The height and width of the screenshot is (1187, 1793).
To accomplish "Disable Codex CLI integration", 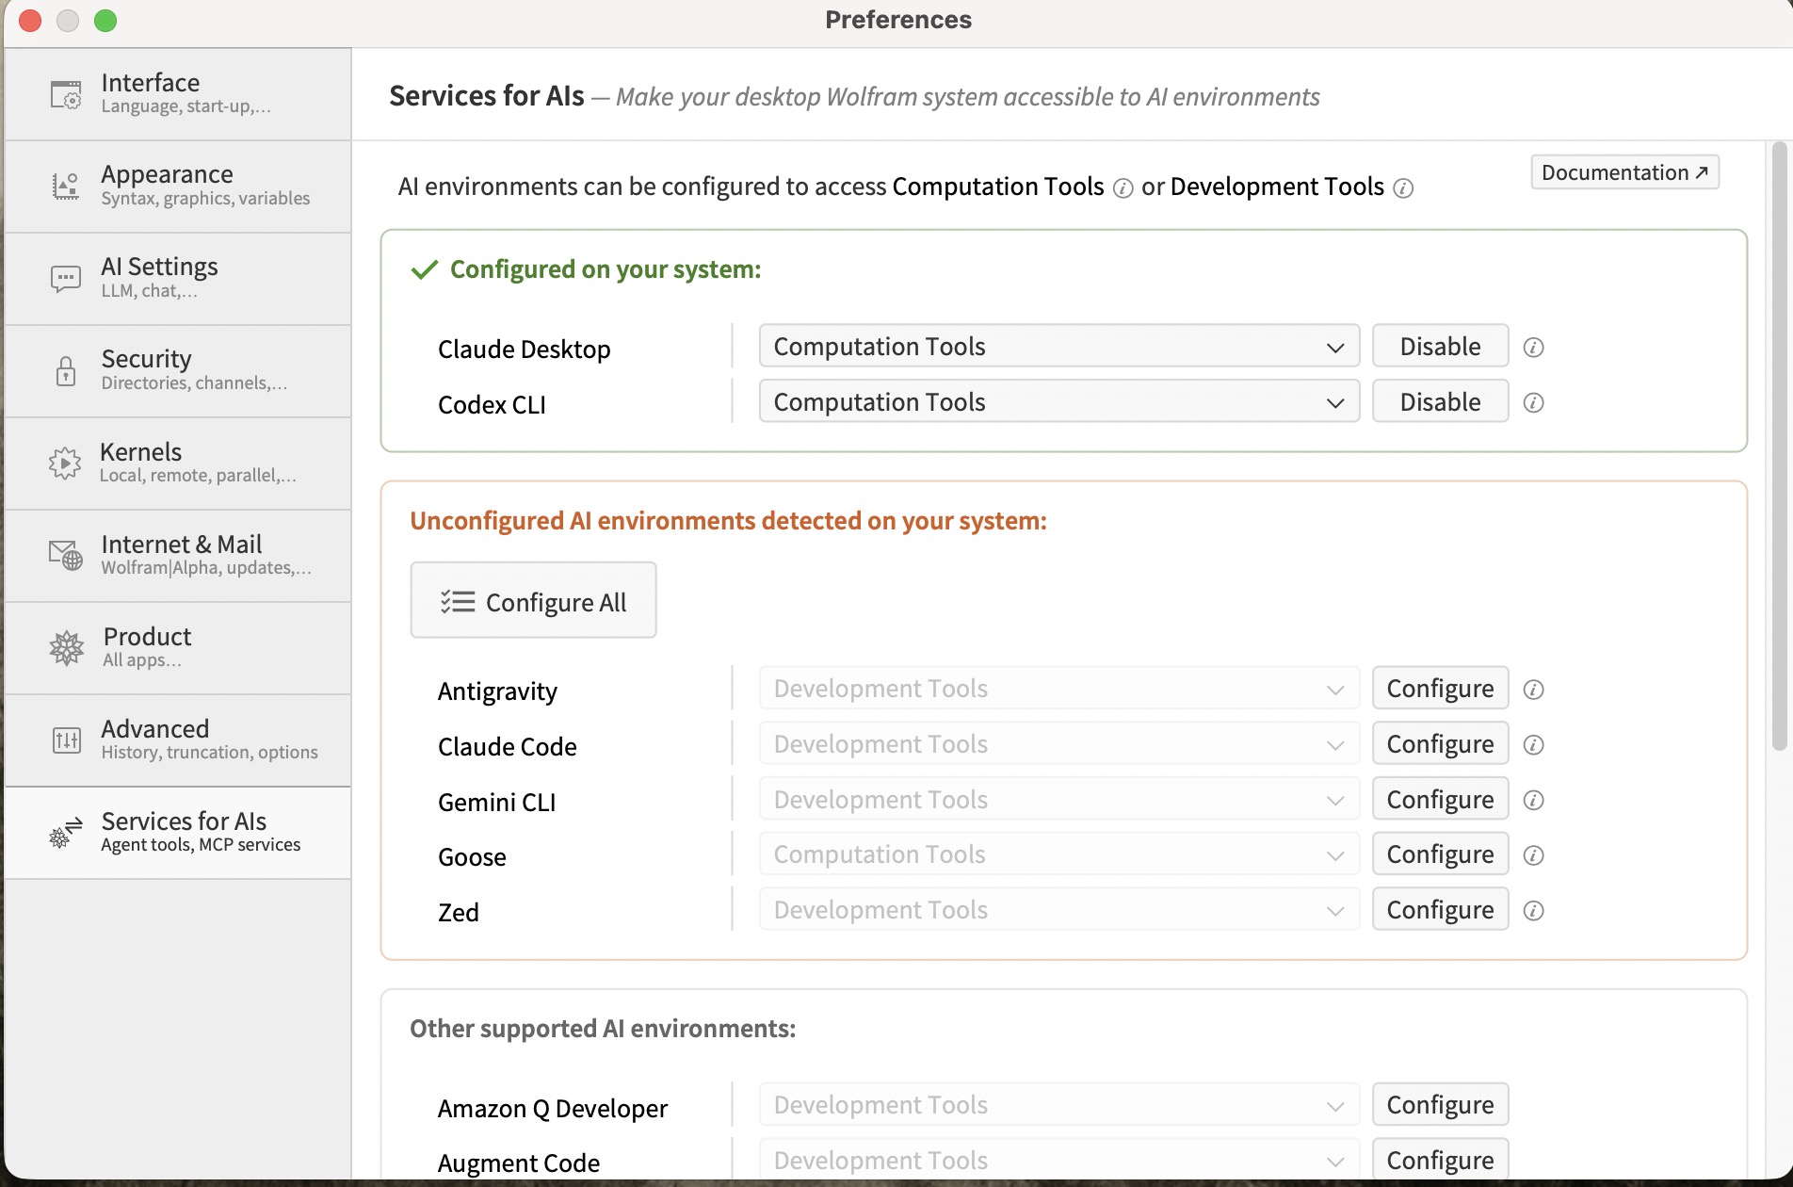I will (1440, 401).
